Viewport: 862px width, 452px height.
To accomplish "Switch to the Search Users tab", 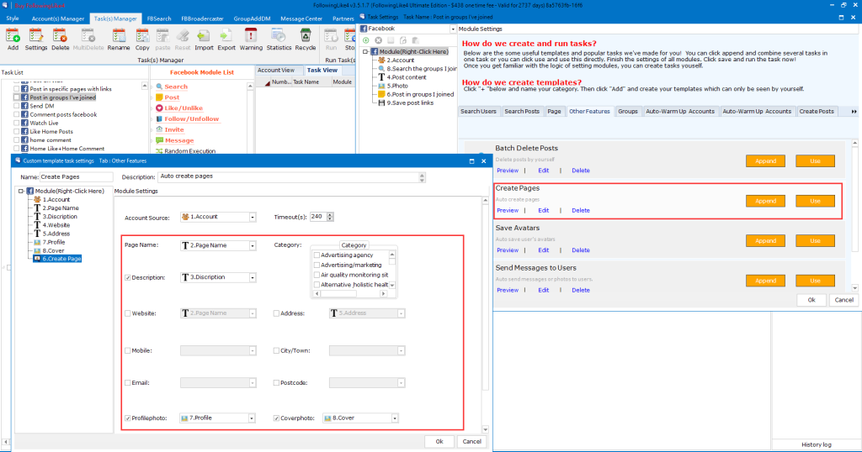I will (478, 112).
